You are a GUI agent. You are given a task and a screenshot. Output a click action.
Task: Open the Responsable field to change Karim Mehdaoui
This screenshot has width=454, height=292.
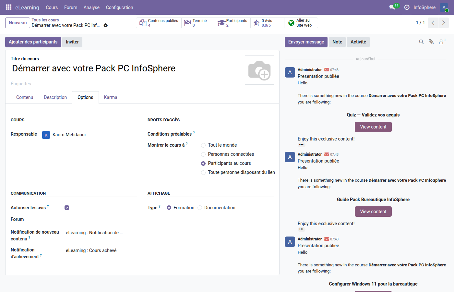pyautogui.click(x=69, y=134)
